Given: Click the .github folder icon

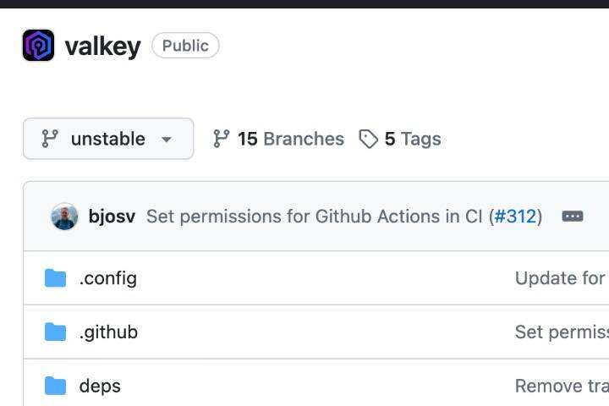Looking at the screenshot, I should click(x=56, y=332).
